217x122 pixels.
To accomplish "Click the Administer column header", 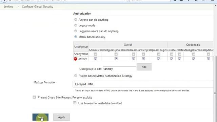I will [95, 50].
